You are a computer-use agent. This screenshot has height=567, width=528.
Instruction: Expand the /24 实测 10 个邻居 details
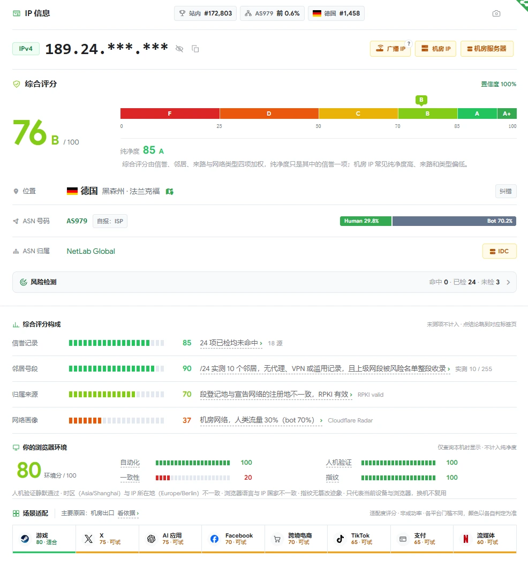325,369
